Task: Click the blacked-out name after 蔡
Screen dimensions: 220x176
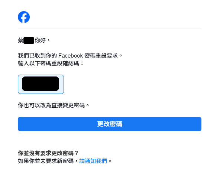Action: pos(29,40)
